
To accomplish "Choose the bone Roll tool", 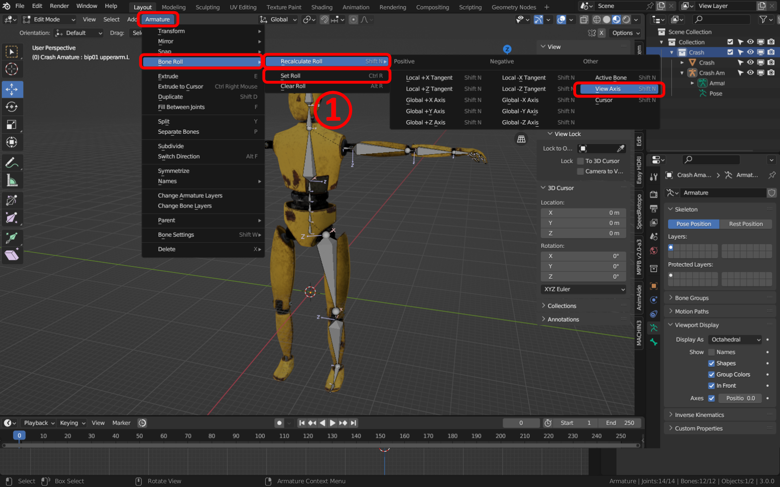I will 12,200.
